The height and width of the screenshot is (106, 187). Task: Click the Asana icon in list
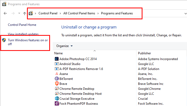coord(57,74)
